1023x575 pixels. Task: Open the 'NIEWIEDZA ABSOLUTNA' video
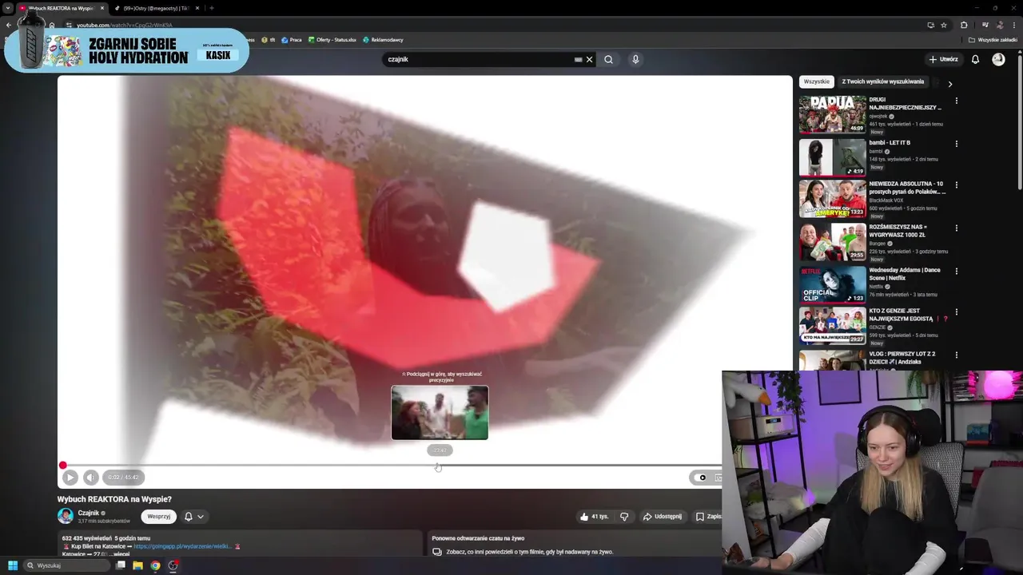[x=833, y=199]
